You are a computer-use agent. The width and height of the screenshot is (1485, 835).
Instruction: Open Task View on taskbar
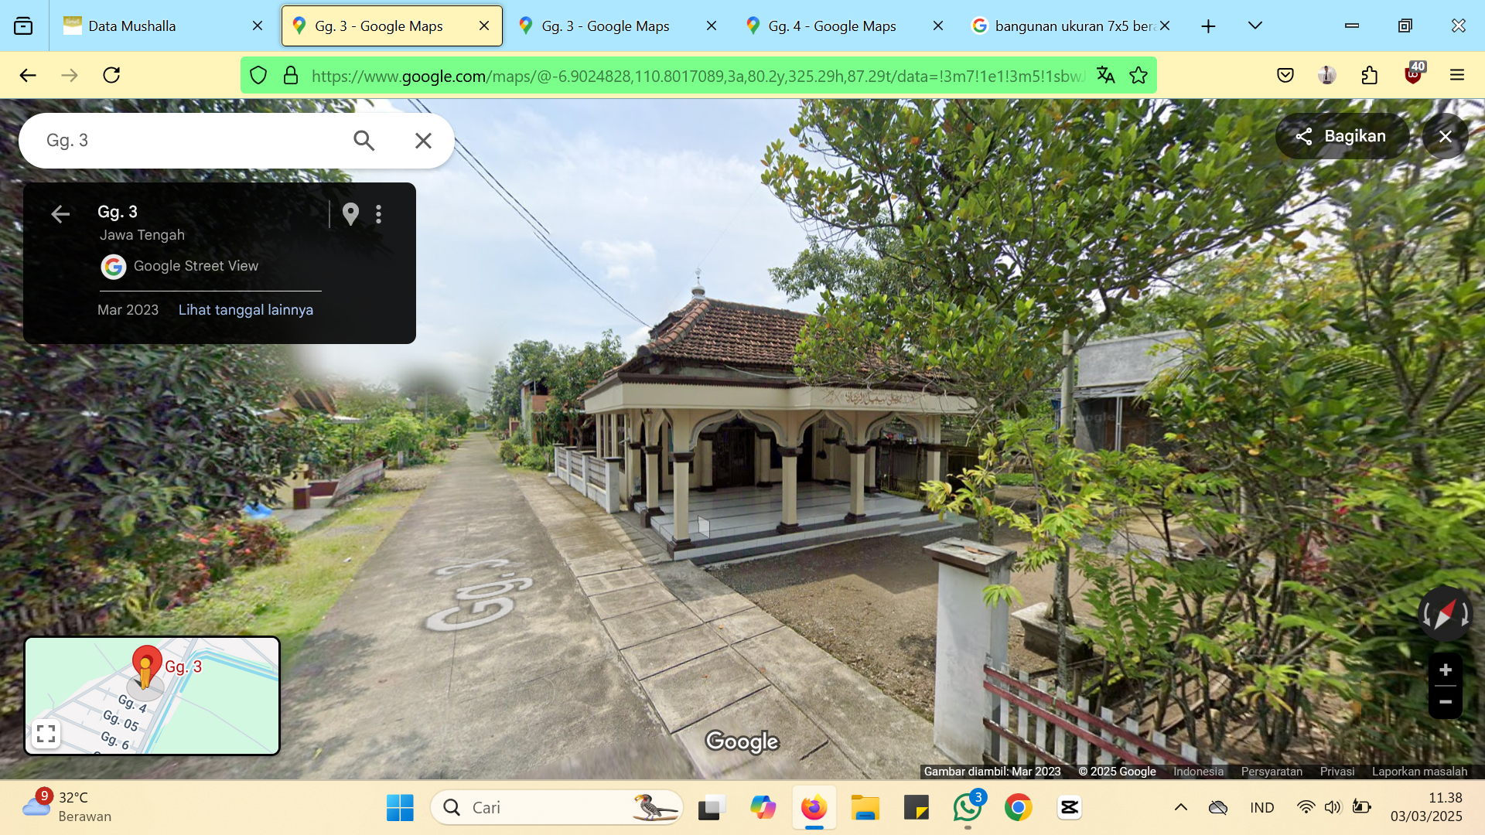(712, 807)
